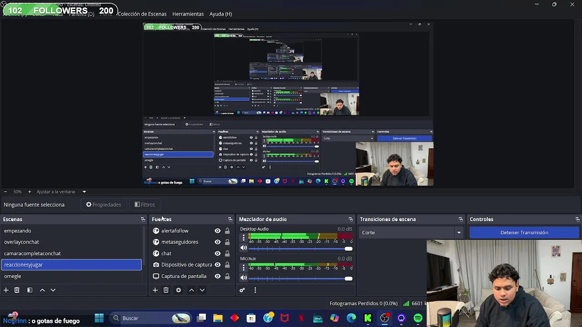Open Spotify from the taskbar
582x327 pixels.
(418, 318)
